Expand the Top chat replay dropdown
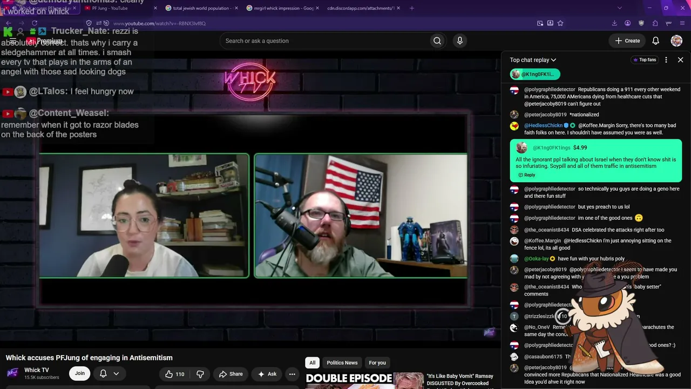This screenshot has height=389, width=691. point(533,60)
